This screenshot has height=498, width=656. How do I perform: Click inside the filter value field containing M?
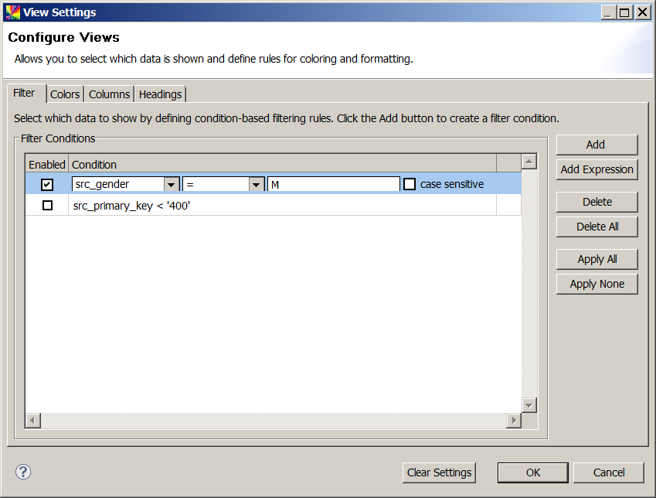point(332,183)
